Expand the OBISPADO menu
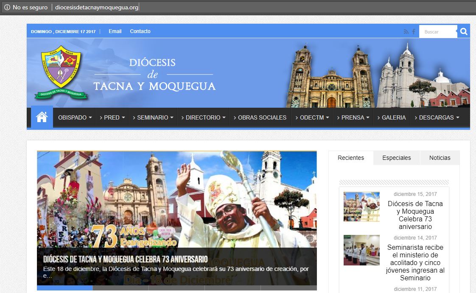 75,117
